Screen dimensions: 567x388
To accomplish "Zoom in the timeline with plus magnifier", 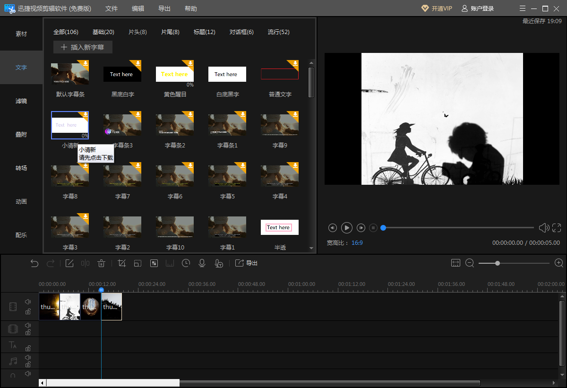I will pyautogui.click(x=559, y=263).
